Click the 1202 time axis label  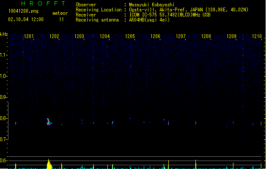point(54,36)
